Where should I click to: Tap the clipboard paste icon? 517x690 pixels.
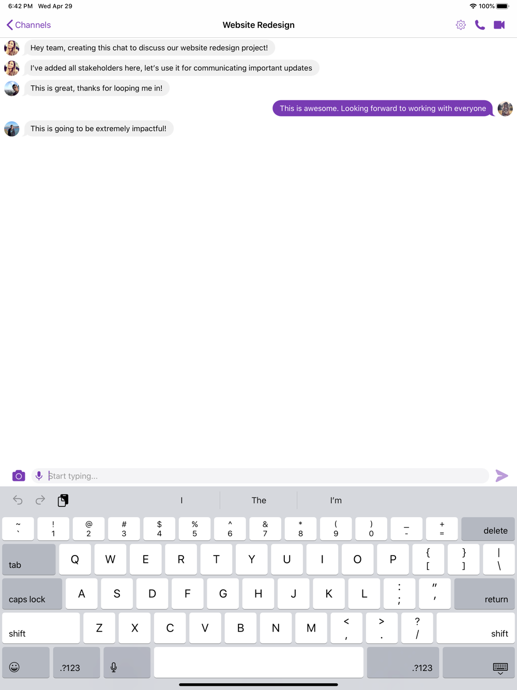coord(63,500)
